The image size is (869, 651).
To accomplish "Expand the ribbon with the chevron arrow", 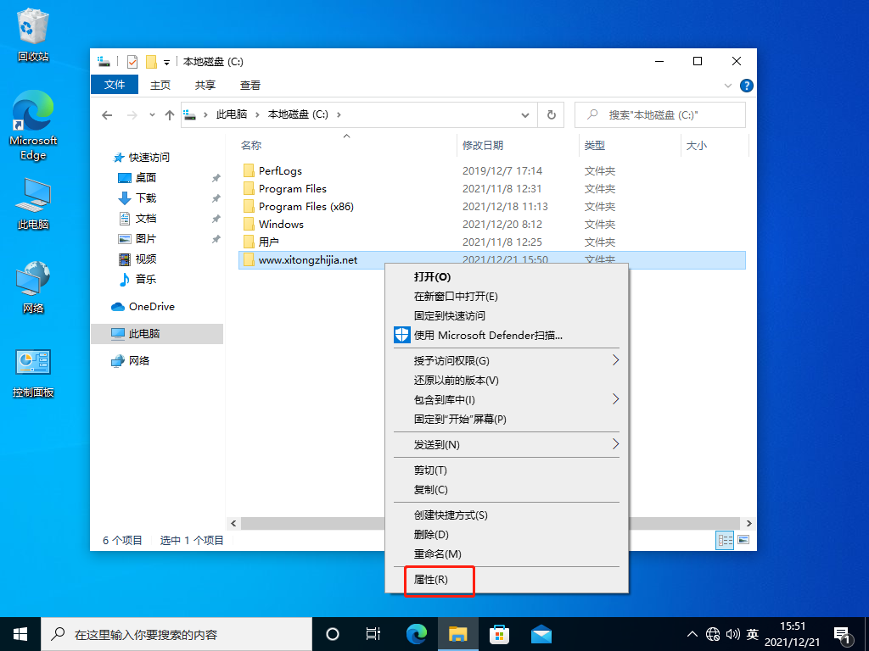I will [x=727, y=85].
